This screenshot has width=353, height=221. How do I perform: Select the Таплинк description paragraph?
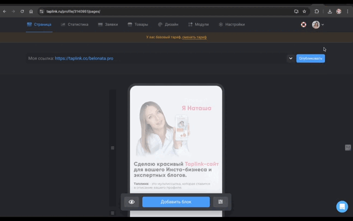pyautogui.click(x=172, y=185)
